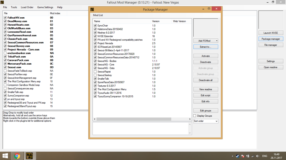Click the description box scroll down arrow
Viewport: 286px width, 160px height.
click(190, 133)
